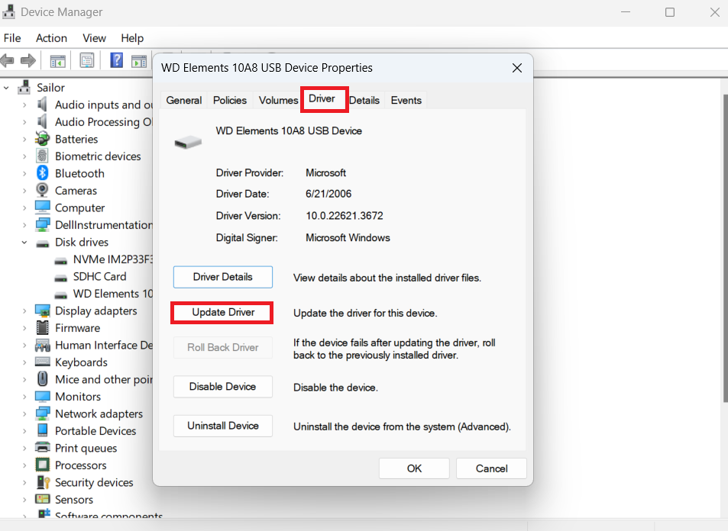Expand the Display adapters category
The height and width of the screenshot is (531, 728).
click(24, 311)
